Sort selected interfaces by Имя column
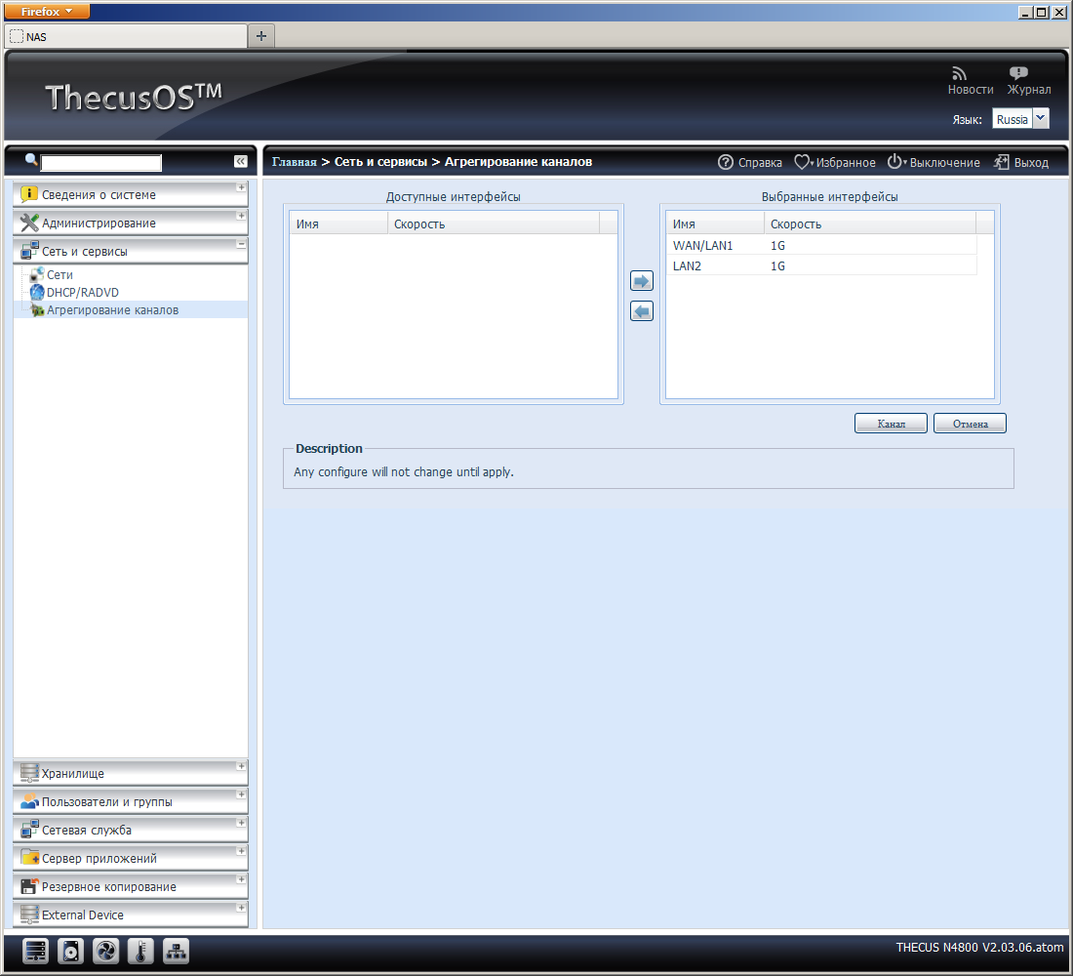The image size is (1073, 976). pyautogui.click(x=715, y=224)
